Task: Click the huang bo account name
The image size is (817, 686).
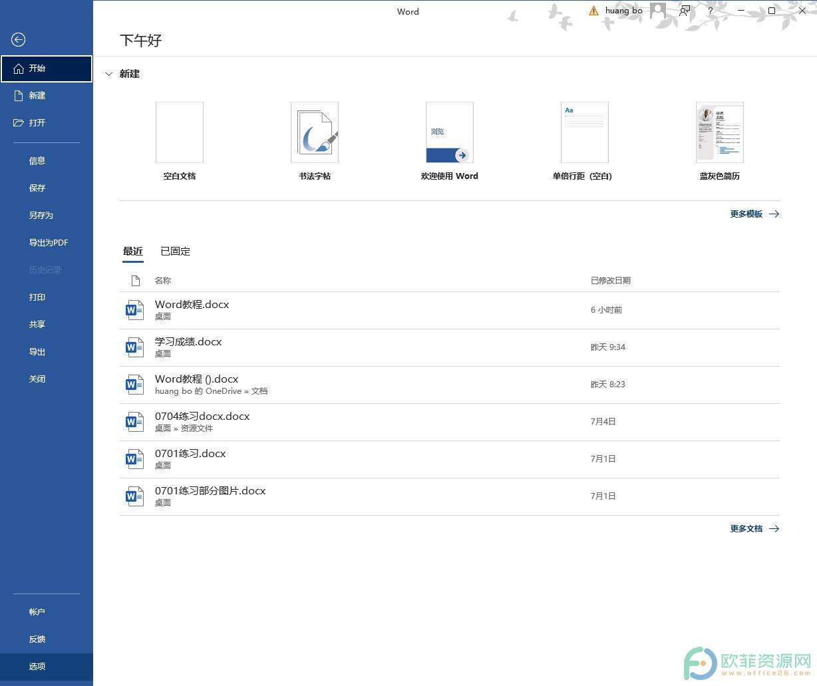Action: (624, 11)
